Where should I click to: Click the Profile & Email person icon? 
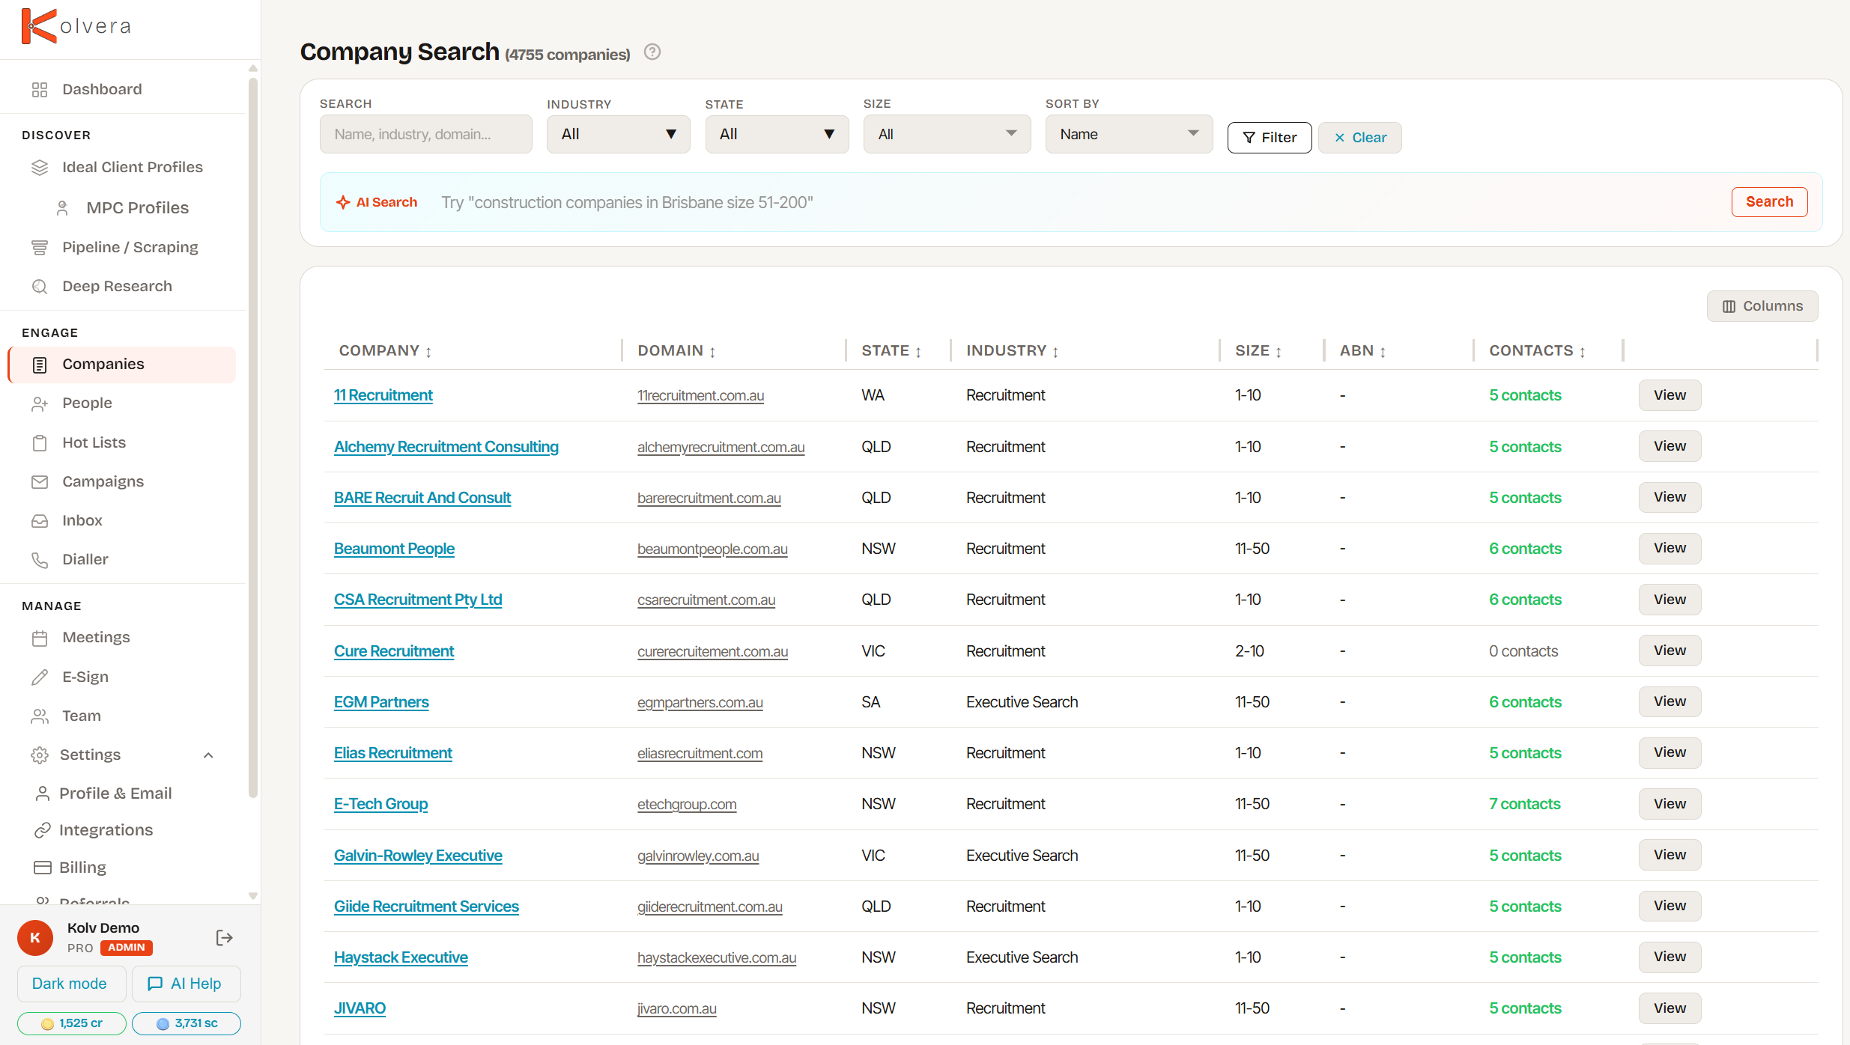click(43, 793)
